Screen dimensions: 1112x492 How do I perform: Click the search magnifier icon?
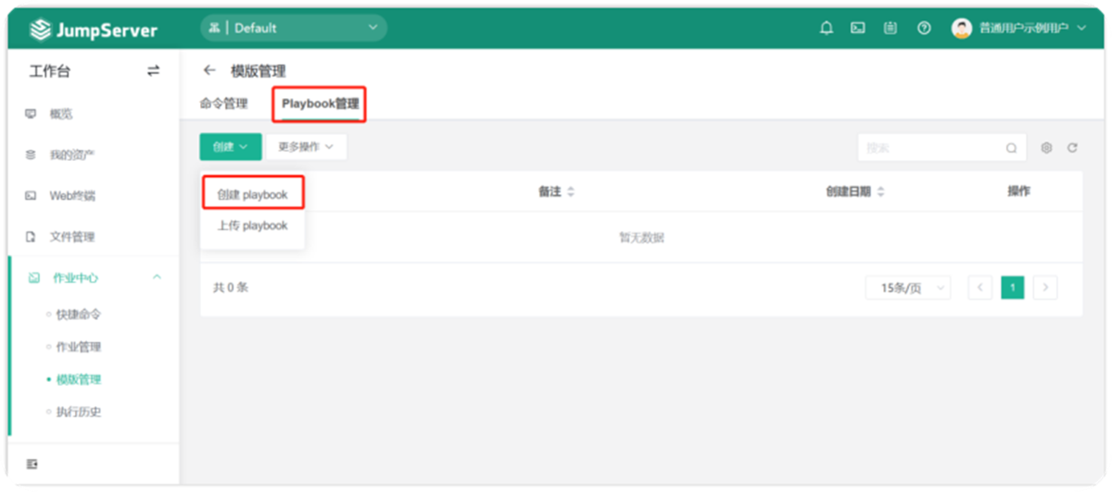[1011, 148]
